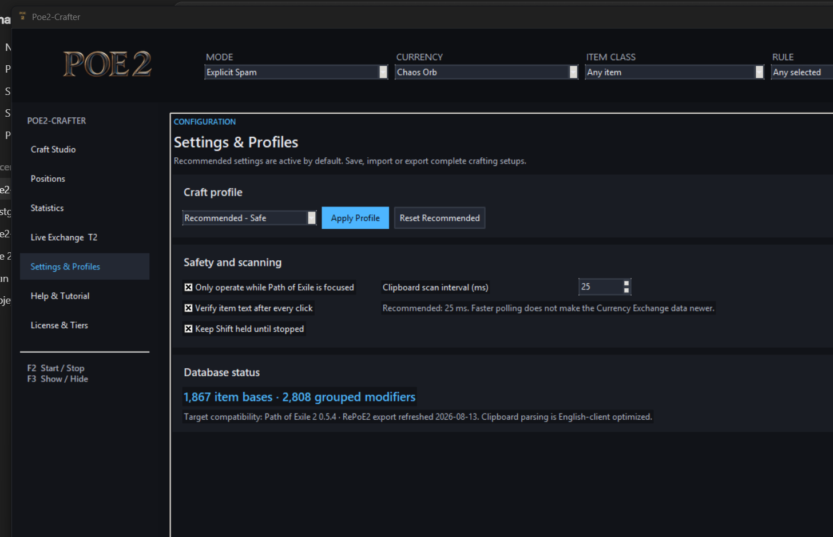The width and height of the screenshot is (833, 537).
Task: Click the POE2 logo image
Action: coord(108,63)
